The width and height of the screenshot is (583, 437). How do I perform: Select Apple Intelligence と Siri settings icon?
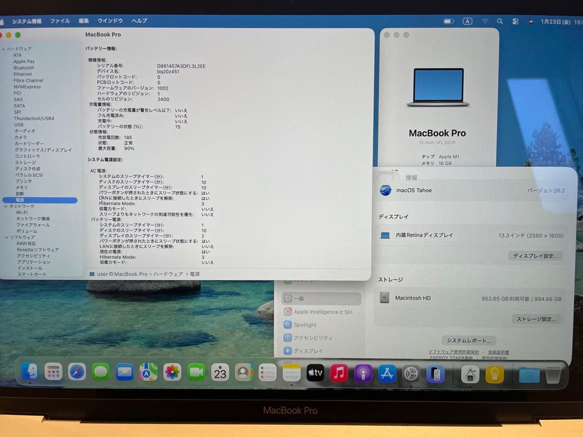(x=288, y=311)
